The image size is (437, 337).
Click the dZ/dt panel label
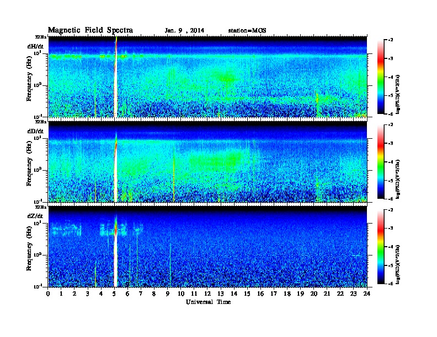coord(35,216)
